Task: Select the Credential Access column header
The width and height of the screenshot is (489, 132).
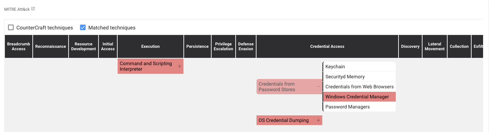Action: click(327, 46)
